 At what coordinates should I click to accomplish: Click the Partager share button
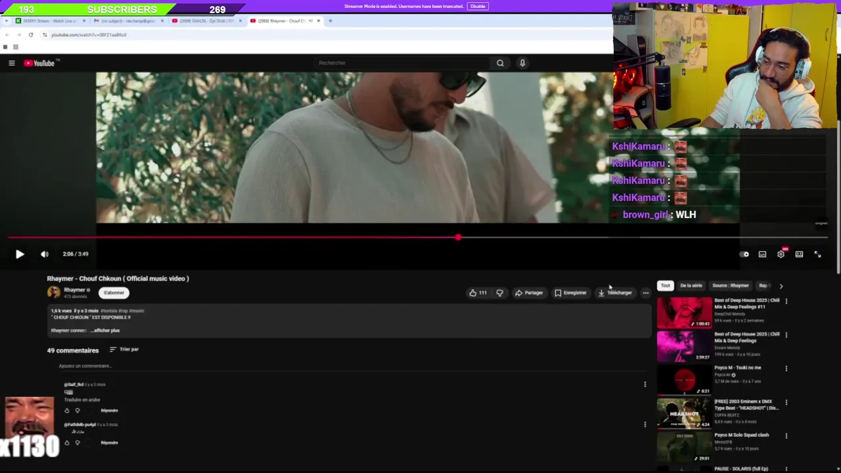point(530,293)
